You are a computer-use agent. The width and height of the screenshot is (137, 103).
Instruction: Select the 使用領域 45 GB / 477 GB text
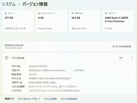pos(15,29)
